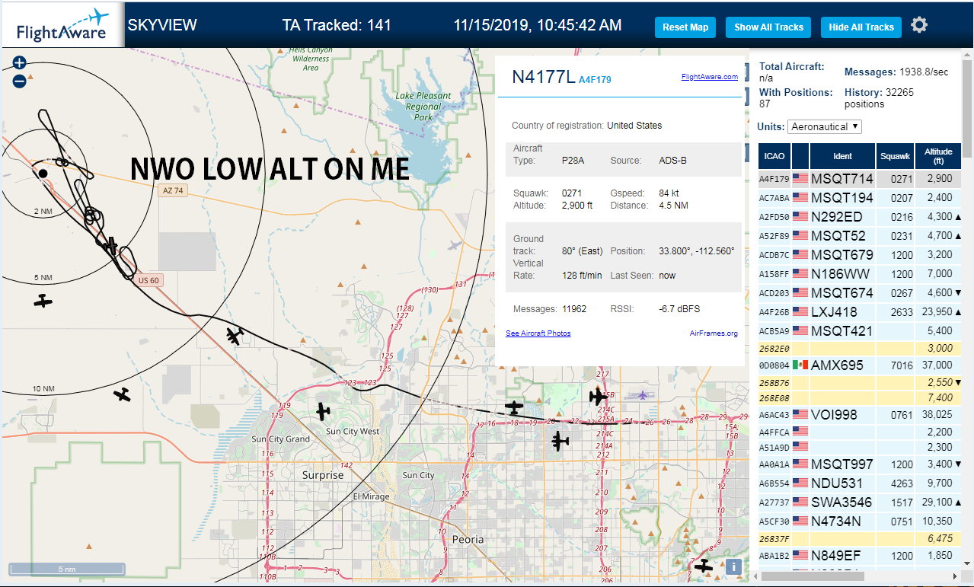Sort table by Squawk column header
This screenshot has height=587, width=974.
point(896,156)
